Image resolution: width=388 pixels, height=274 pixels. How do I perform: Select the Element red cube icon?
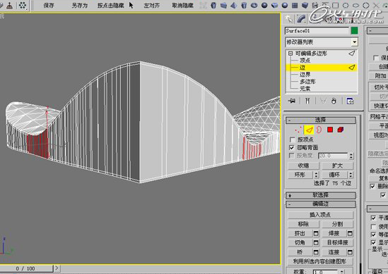(341, 130)
